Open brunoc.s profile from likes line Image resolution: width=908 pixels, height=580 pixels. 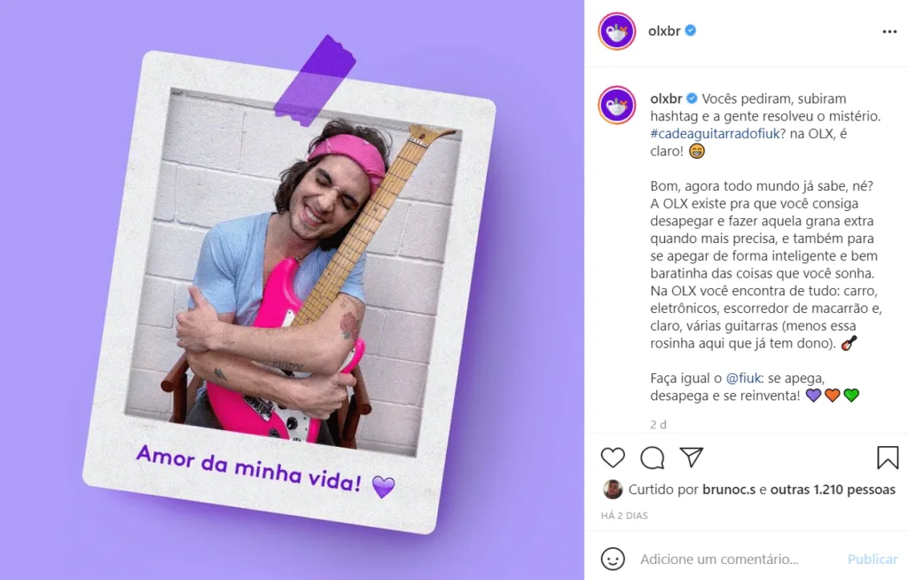pyautogui.click(x=729, y=490)
